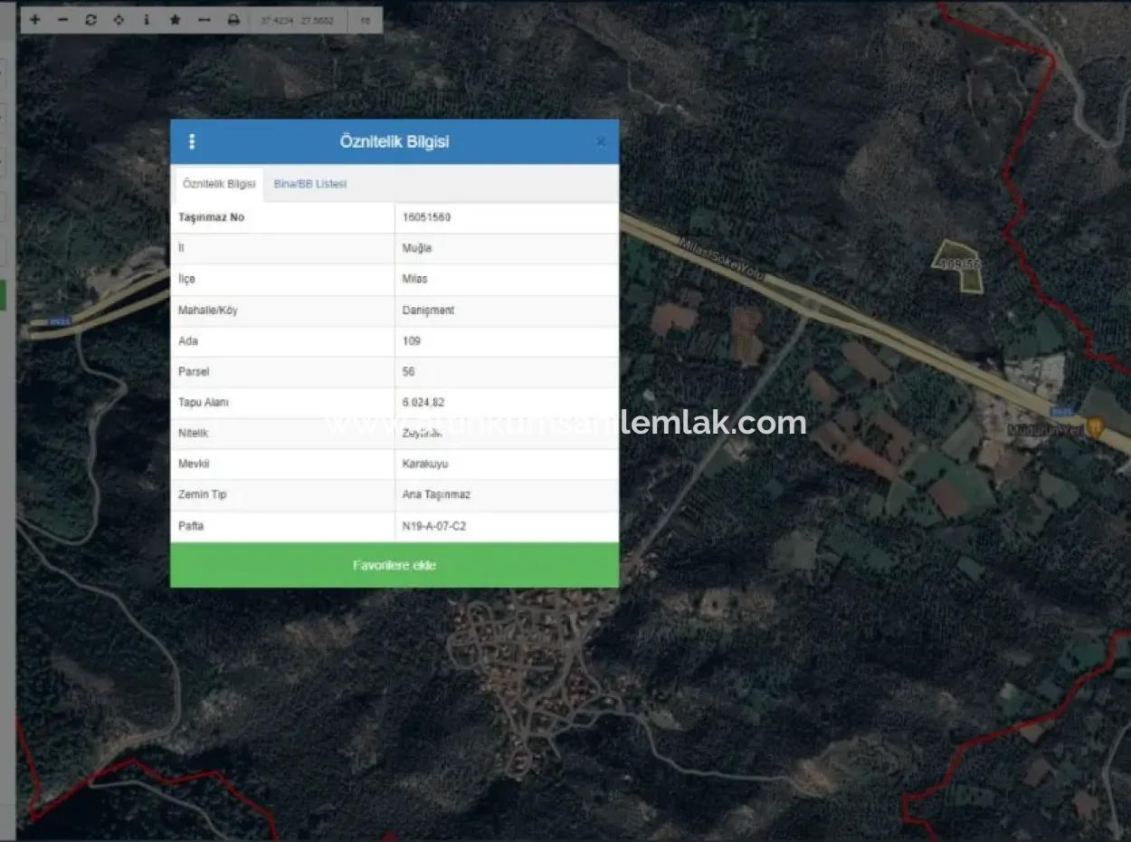Activate the locate crosshair tool
1131x842 pixels.
pyautogui.click(x=118, y=19)
